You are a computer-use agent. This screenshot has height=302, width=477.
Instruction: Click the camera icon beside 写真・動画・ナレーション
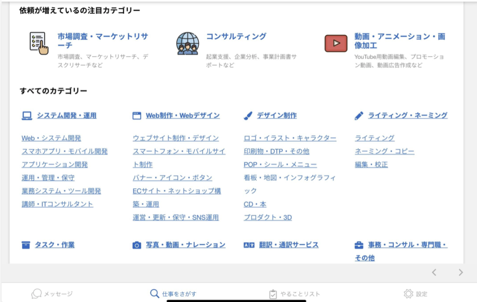click(137, 245)
